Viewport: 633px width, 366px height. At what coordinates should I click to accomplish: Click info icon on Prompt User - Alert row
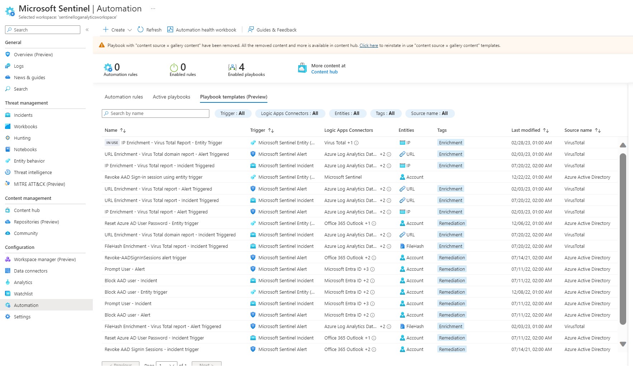click(372, 269)
